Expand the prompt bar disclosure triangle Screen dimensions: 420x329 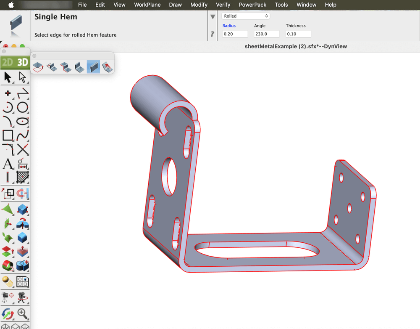click(213, 17)
